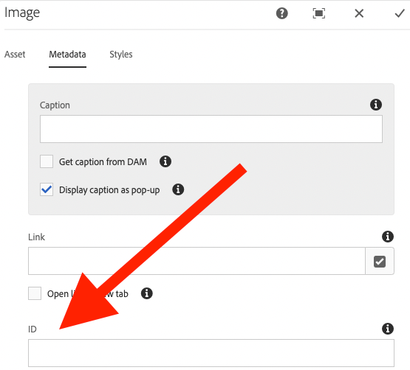The height and width of the screenshot is (370, 410).
Task: Show info for the ID field
Action: coord(388,329)
